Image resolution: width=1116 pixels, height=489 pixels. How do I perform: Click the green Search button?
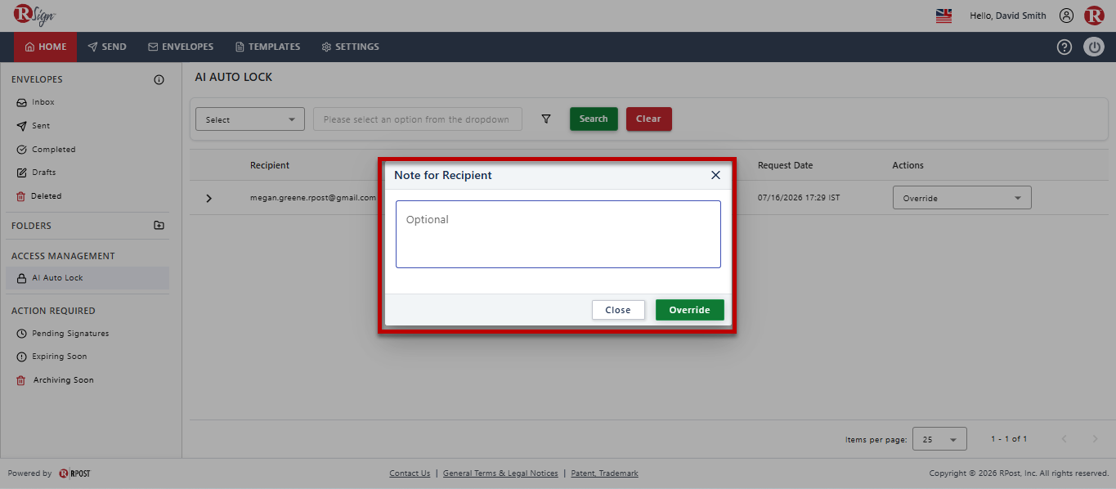pyautogui.click(x=594, y=119)
